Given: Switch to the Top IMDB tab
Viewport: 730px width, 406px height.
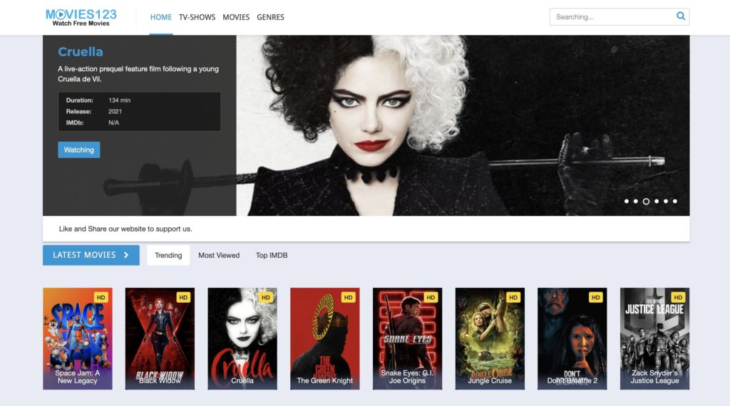Looking at the screenshot, I should click(x=272, y=255).
